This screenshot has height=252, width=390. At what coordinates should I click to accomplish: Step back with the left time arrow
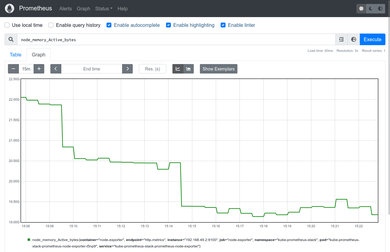(56, 69)
